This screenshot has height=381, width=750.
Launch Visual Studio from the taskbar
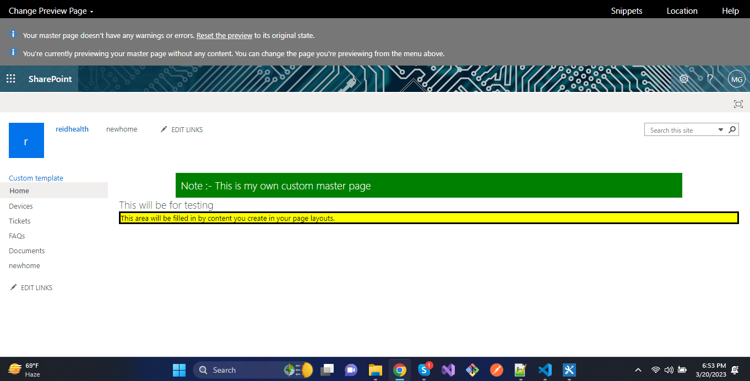pyautogui.click(x=448, y=369)
